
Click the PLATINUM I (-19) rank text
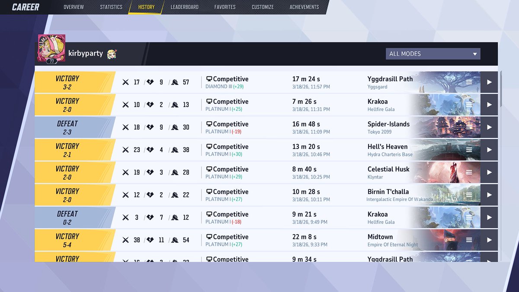coord(223,132)
